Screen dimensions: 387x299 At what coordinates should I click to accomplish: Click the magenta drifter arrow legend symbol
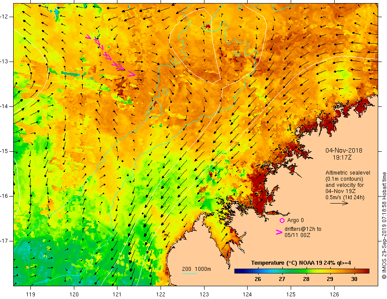[279, 232]
